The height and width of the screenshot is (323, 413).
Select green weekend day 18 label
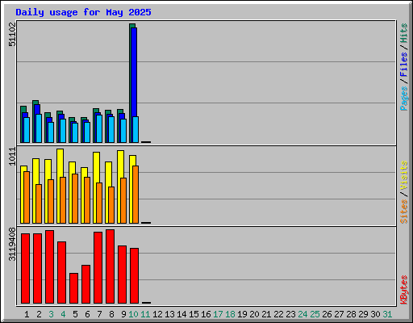click(x=230, y=314)
